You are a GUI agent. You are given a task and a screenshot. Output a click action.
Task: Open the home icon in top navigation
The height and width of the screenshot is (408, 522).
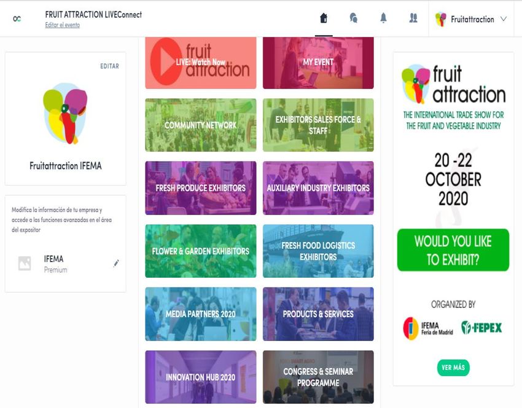tap(324, 18)
